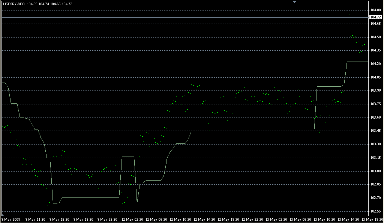Click the 9 May 15:30 time label
Image resolution: width=384 pixels, height=223 pixels.
click(x=59, y=219)
